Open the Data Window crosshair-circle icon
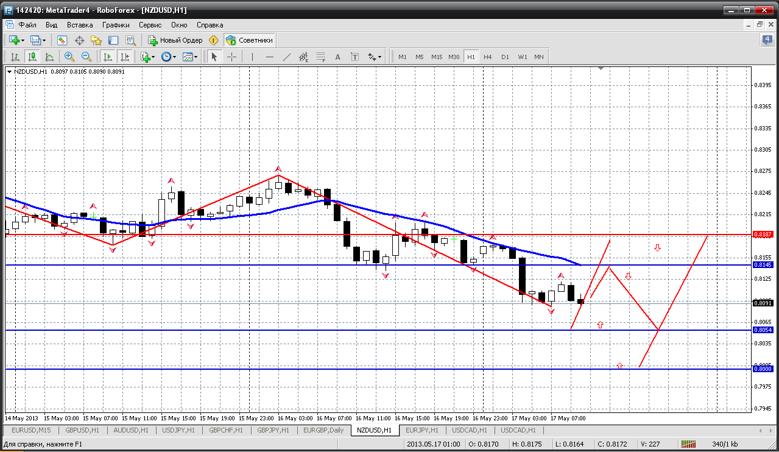Image resolution: width=779 pixels, height=452 pixels. [x=79, y=40]
